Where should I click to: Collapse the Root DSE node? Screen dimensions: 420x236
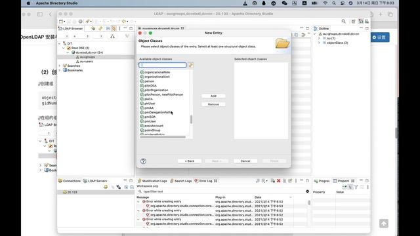tap(64, 48)
